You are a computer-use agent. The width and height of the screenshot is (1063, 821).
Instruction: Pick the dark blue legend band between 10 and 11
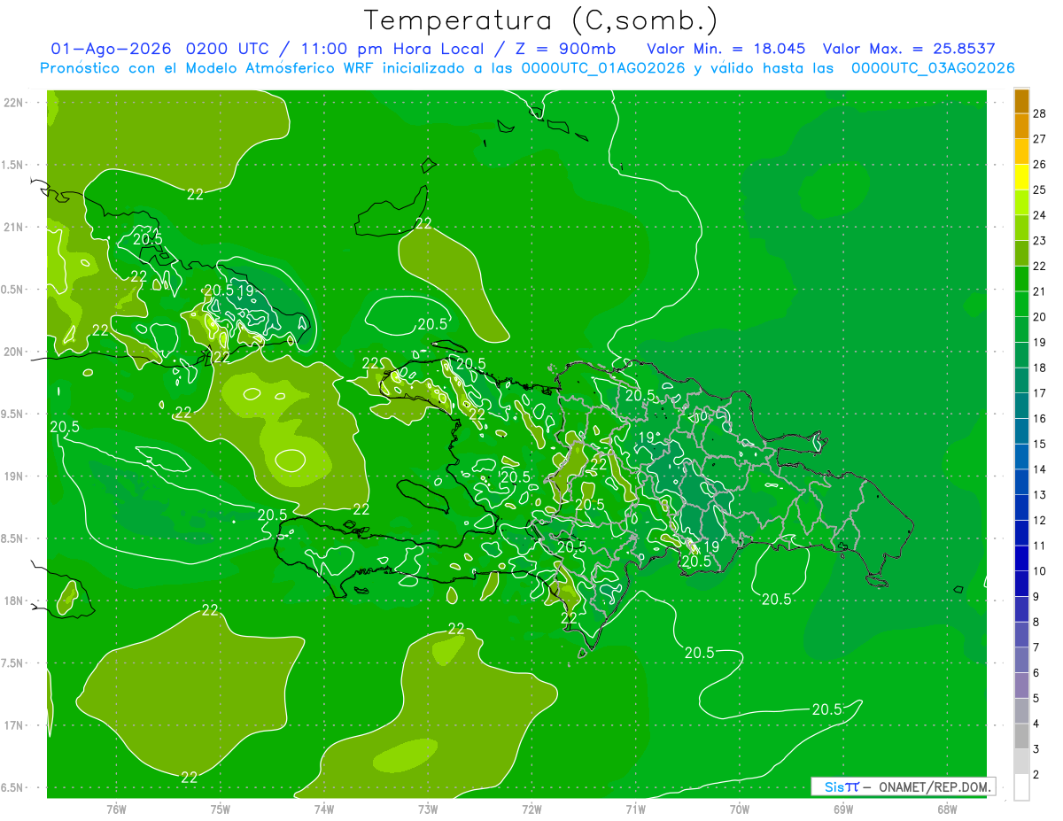click(x=1022, y=559)
